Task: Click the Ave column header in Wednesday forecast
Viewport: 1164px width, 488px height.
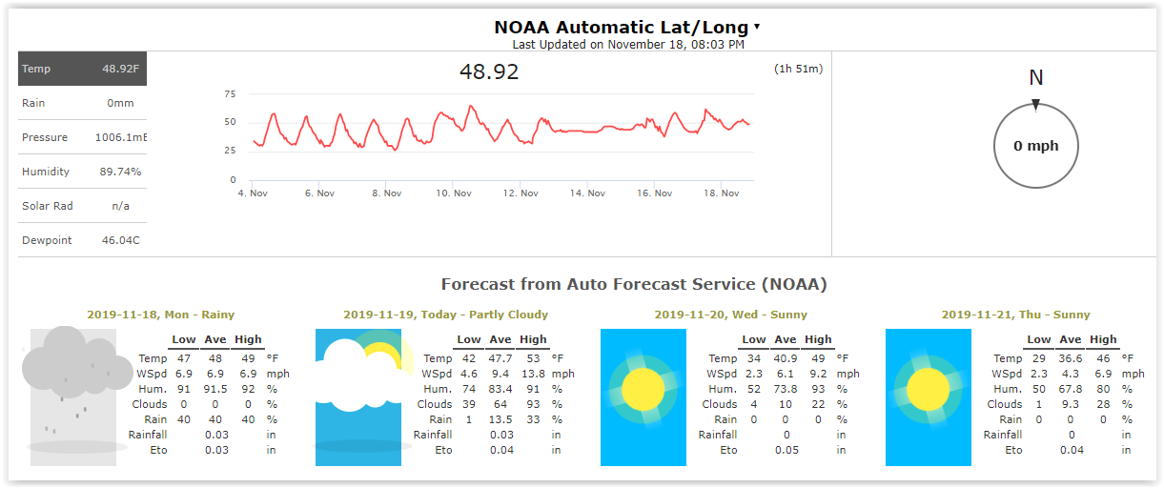Action: 786,339
